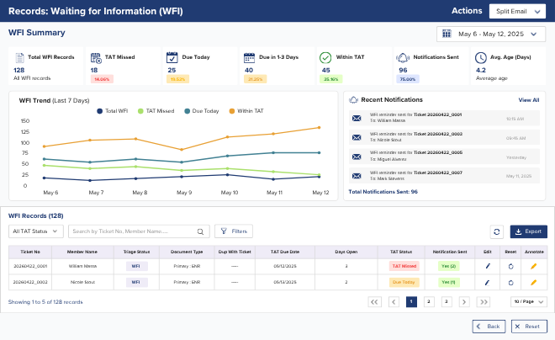Screen dimensions: 555x340
Task: Click WFI badge in William Massa row
Action: click(136, 266)
